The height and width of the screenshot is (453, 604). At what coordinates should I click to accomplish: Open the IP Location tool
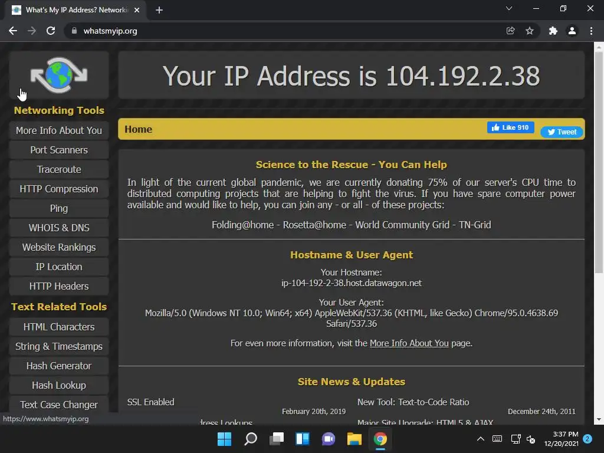[59, 267]
